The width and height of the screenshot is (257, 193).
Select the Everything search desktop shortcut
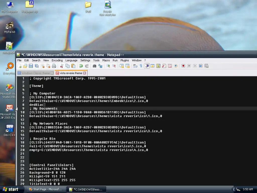[9, 69]
